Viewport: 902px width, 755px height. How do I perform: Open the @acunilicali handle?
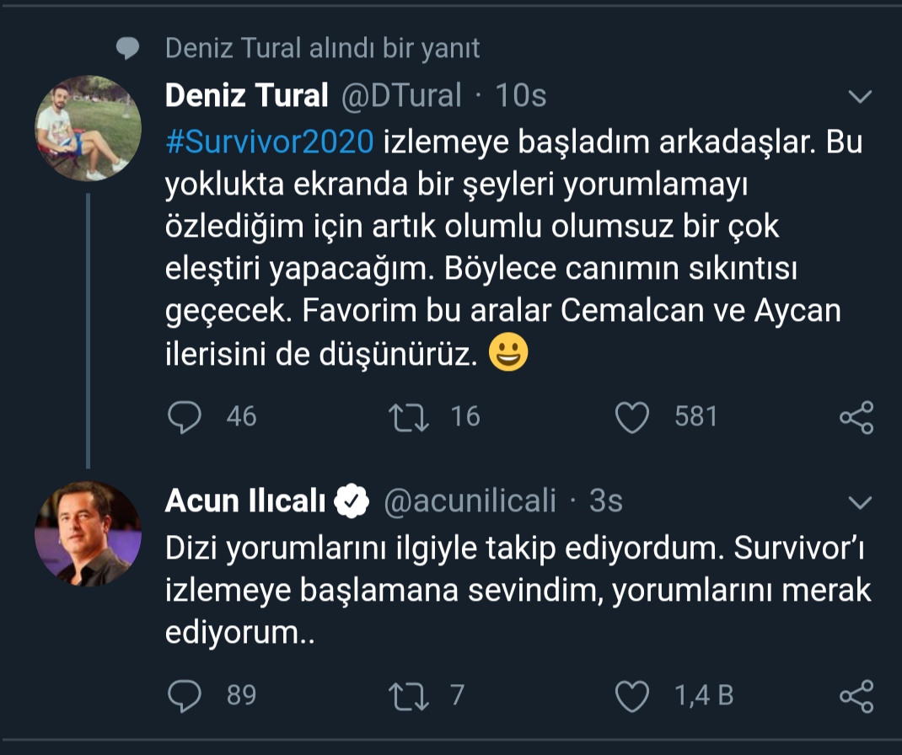[x=470, y=501]
